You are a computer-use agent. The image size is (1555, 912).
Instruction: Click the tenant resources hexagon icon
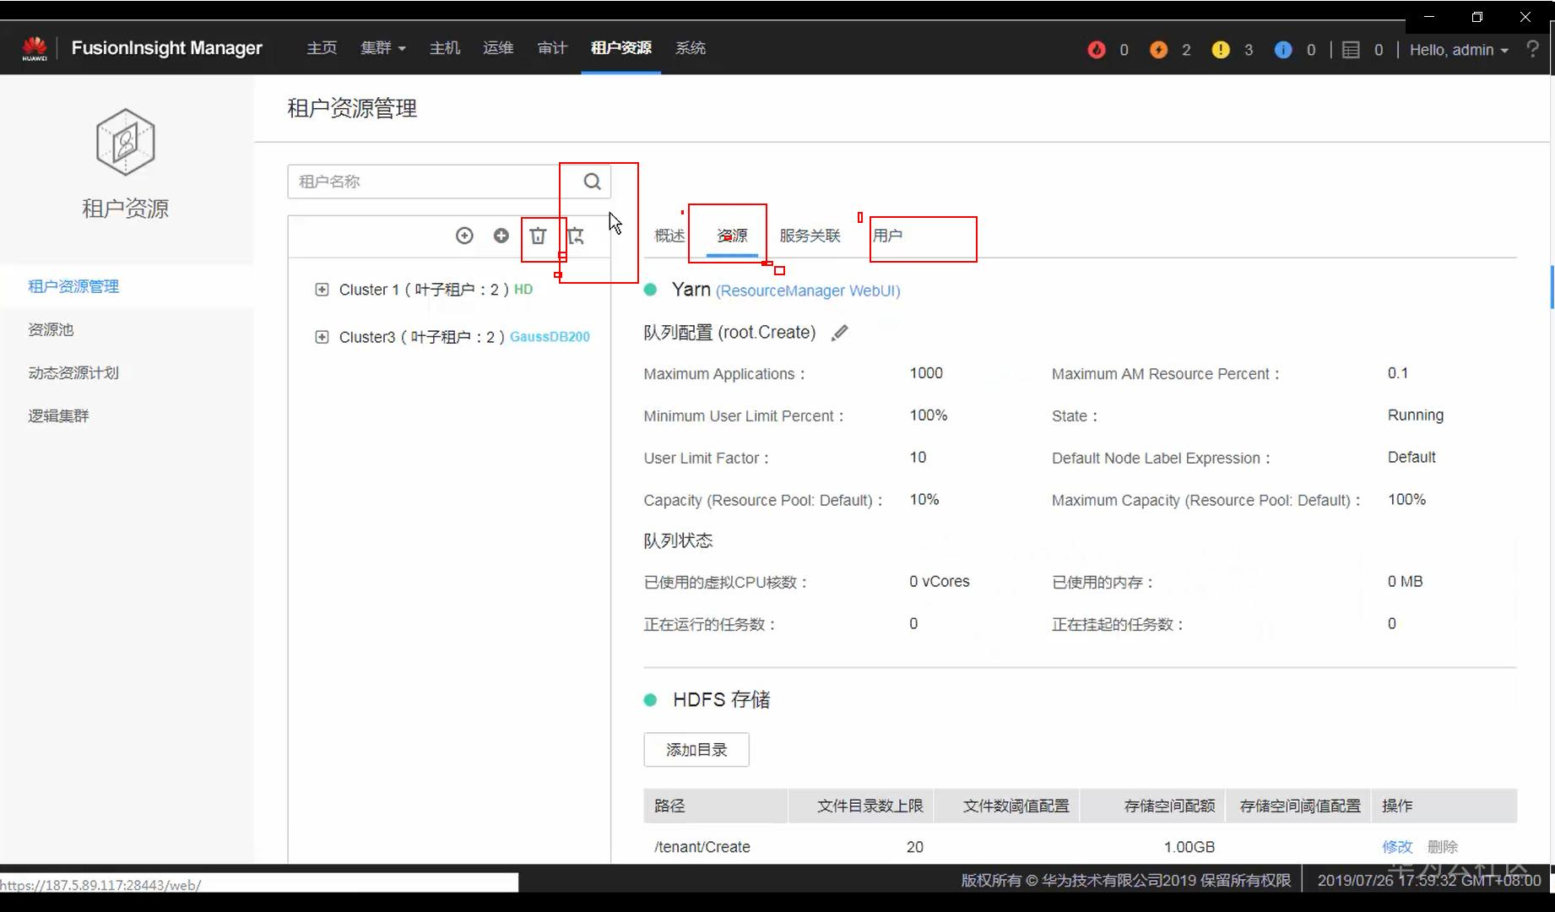pos(125,142)
